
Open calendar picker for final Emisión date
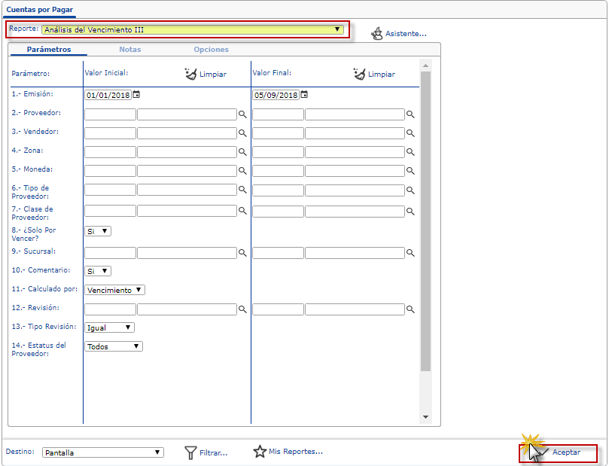[304, 95]
